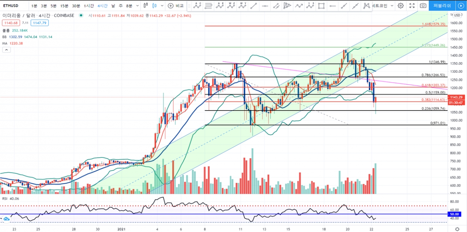This screenshot has height=232, width=467.
Task: Take a chart snapshot with camera icon
Action: click(x=423, y=6)
